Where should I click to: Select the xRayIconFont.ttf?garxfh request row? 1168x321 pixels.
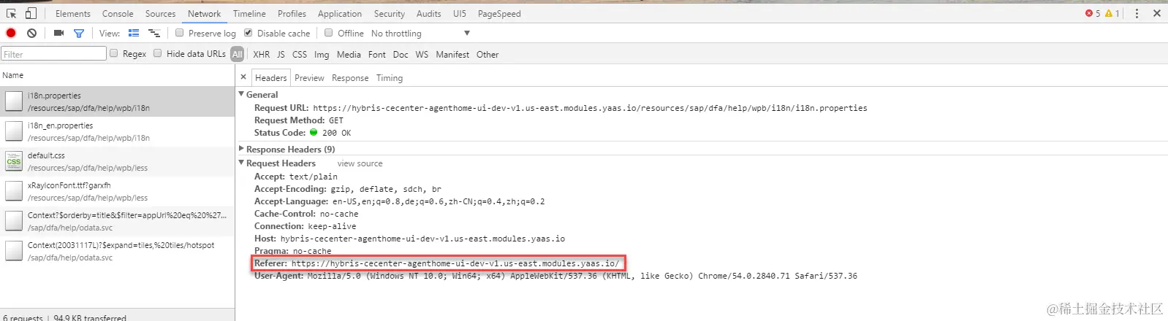click(x=117, y=191)
